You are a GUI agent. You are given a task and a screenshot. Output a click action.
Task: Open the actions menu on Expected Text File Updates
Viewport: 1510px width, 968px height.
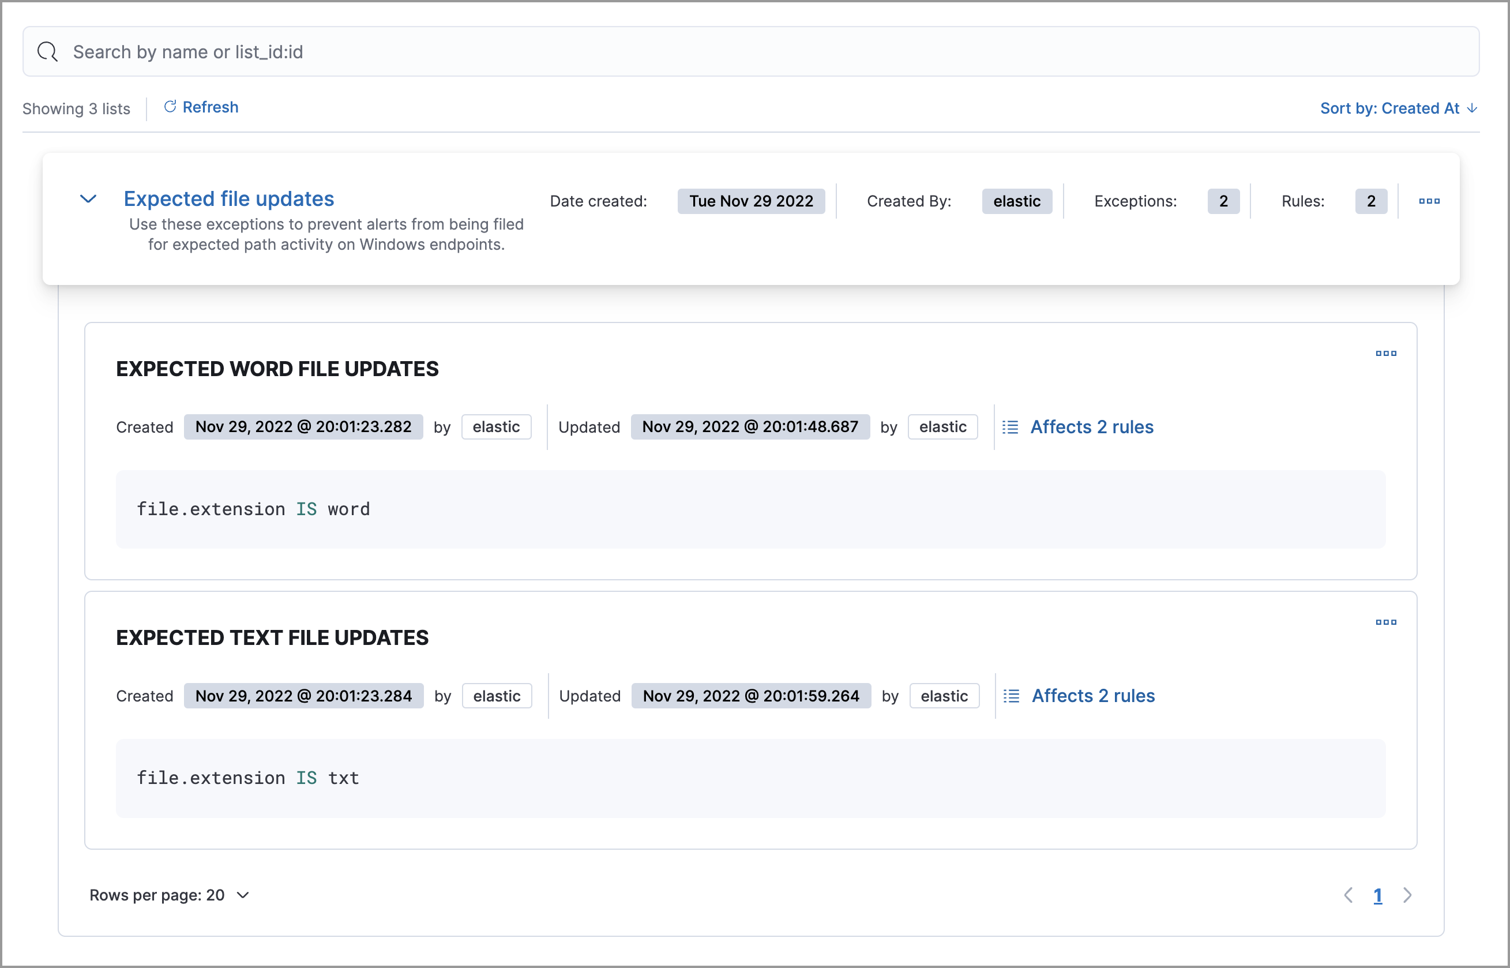pos(1385,622)
